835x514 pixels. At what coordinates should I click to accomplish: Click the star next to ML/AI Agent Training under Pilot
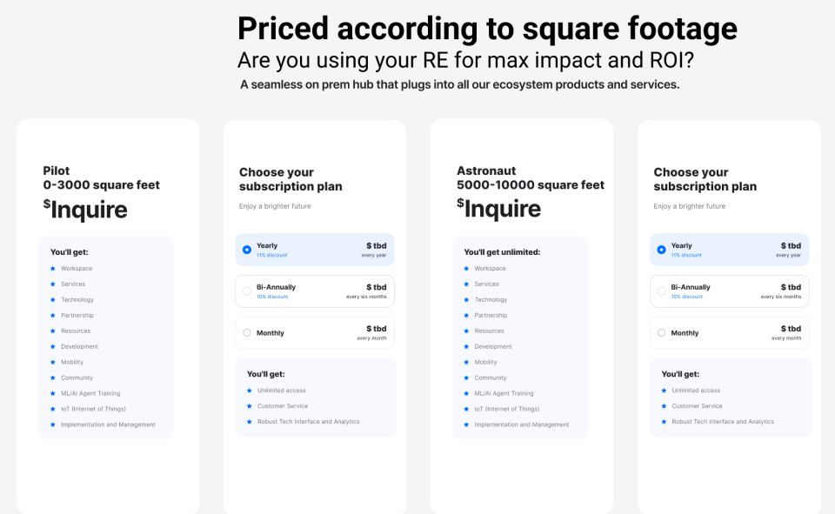point(52,394)
